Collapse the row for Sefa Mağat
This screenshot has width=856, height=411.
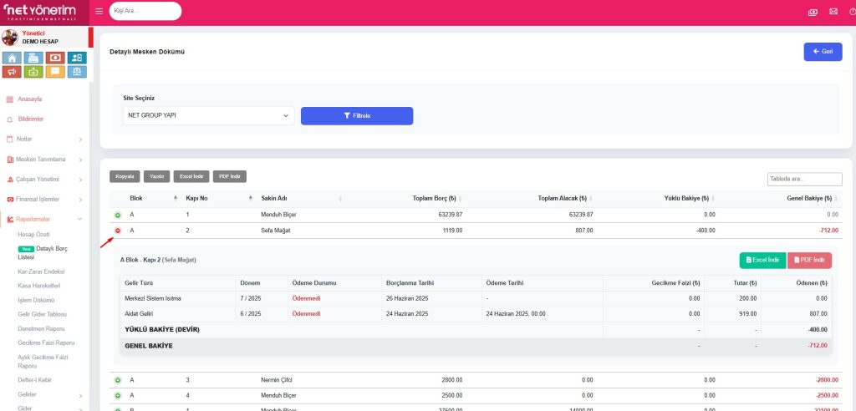(x=118, y=230)
